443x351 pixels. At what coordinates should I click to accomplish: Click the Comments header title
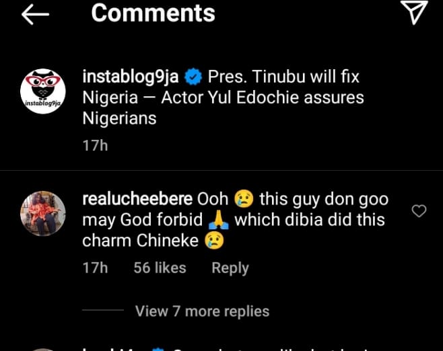coord(153,13)
